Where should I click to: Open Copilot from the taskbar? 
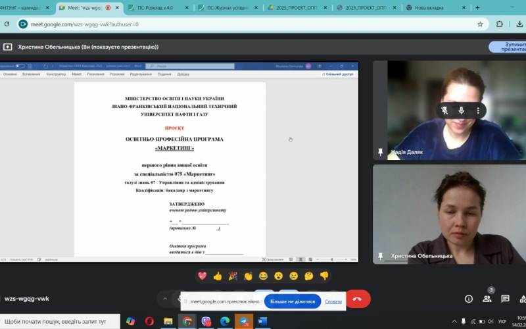pos(130,322)
